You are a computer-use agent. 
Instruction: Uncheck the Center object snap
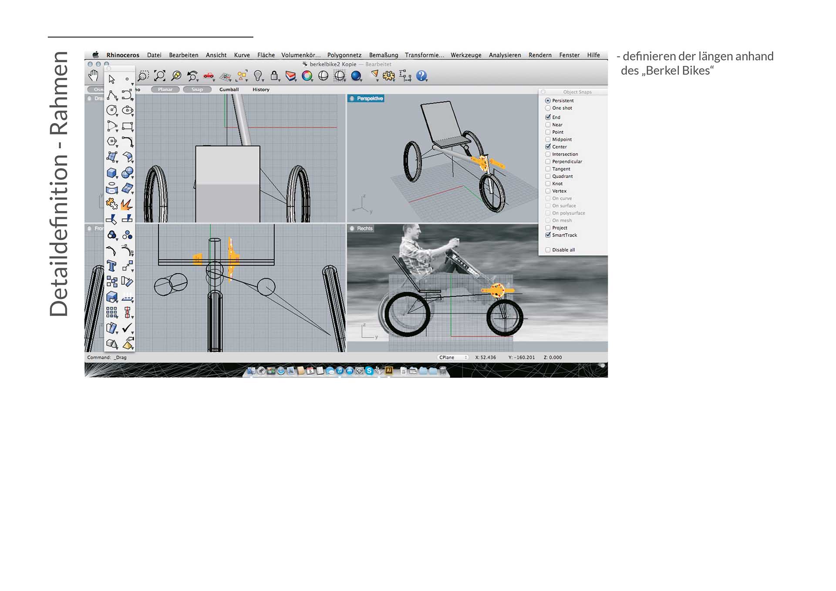click(548, 147)
